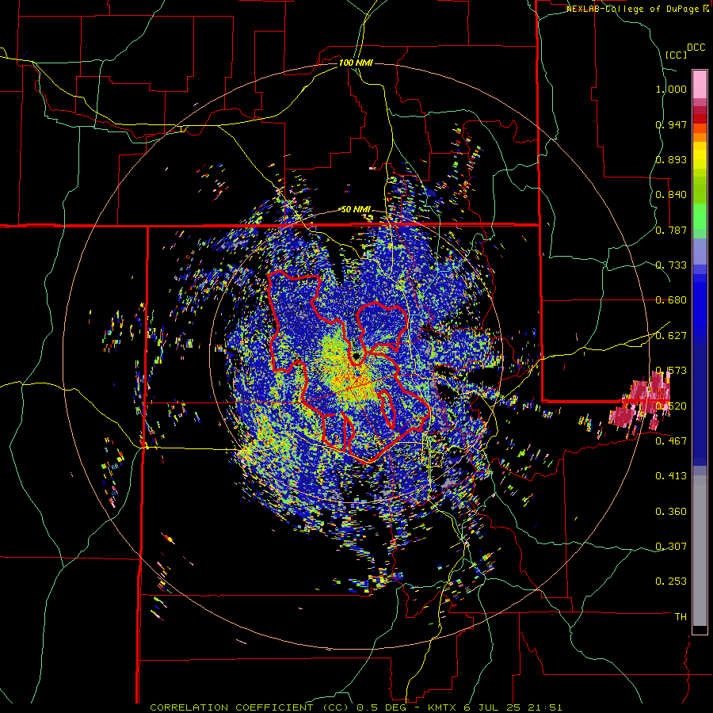This screenshot has height=713, width=713.
Task: Click the 0.893 legend value
Action: tap(671, 159)
